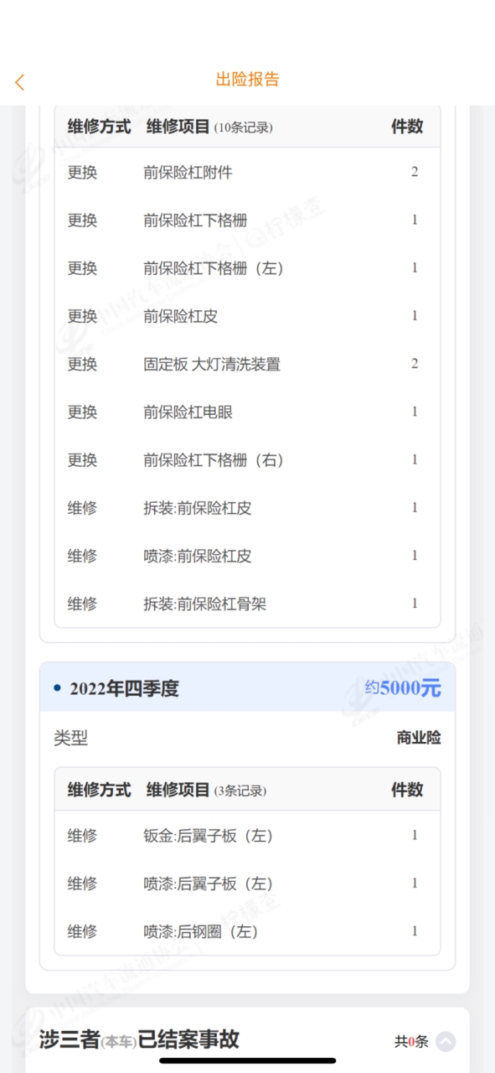This screenshot has height=1073, width=495.
Task: Select the 前保险杠下格栅（右） row
Action: pyautogui.click(x=247, y=459)
